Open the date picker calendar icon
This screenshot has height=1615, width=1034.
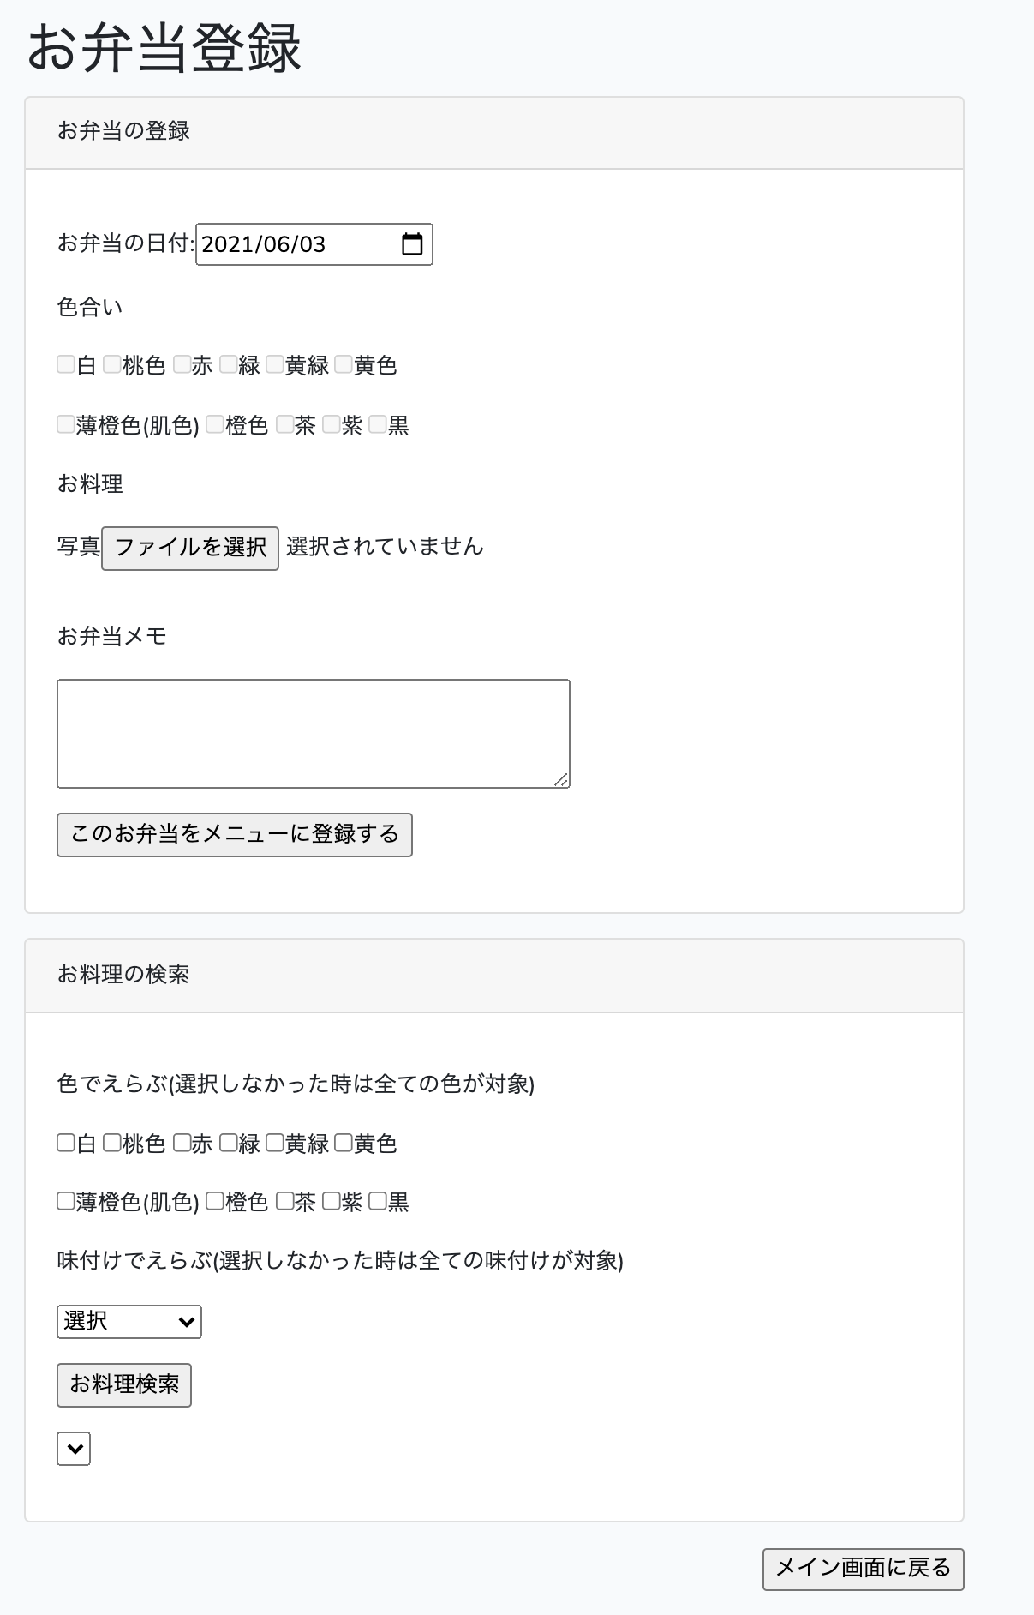412,244
